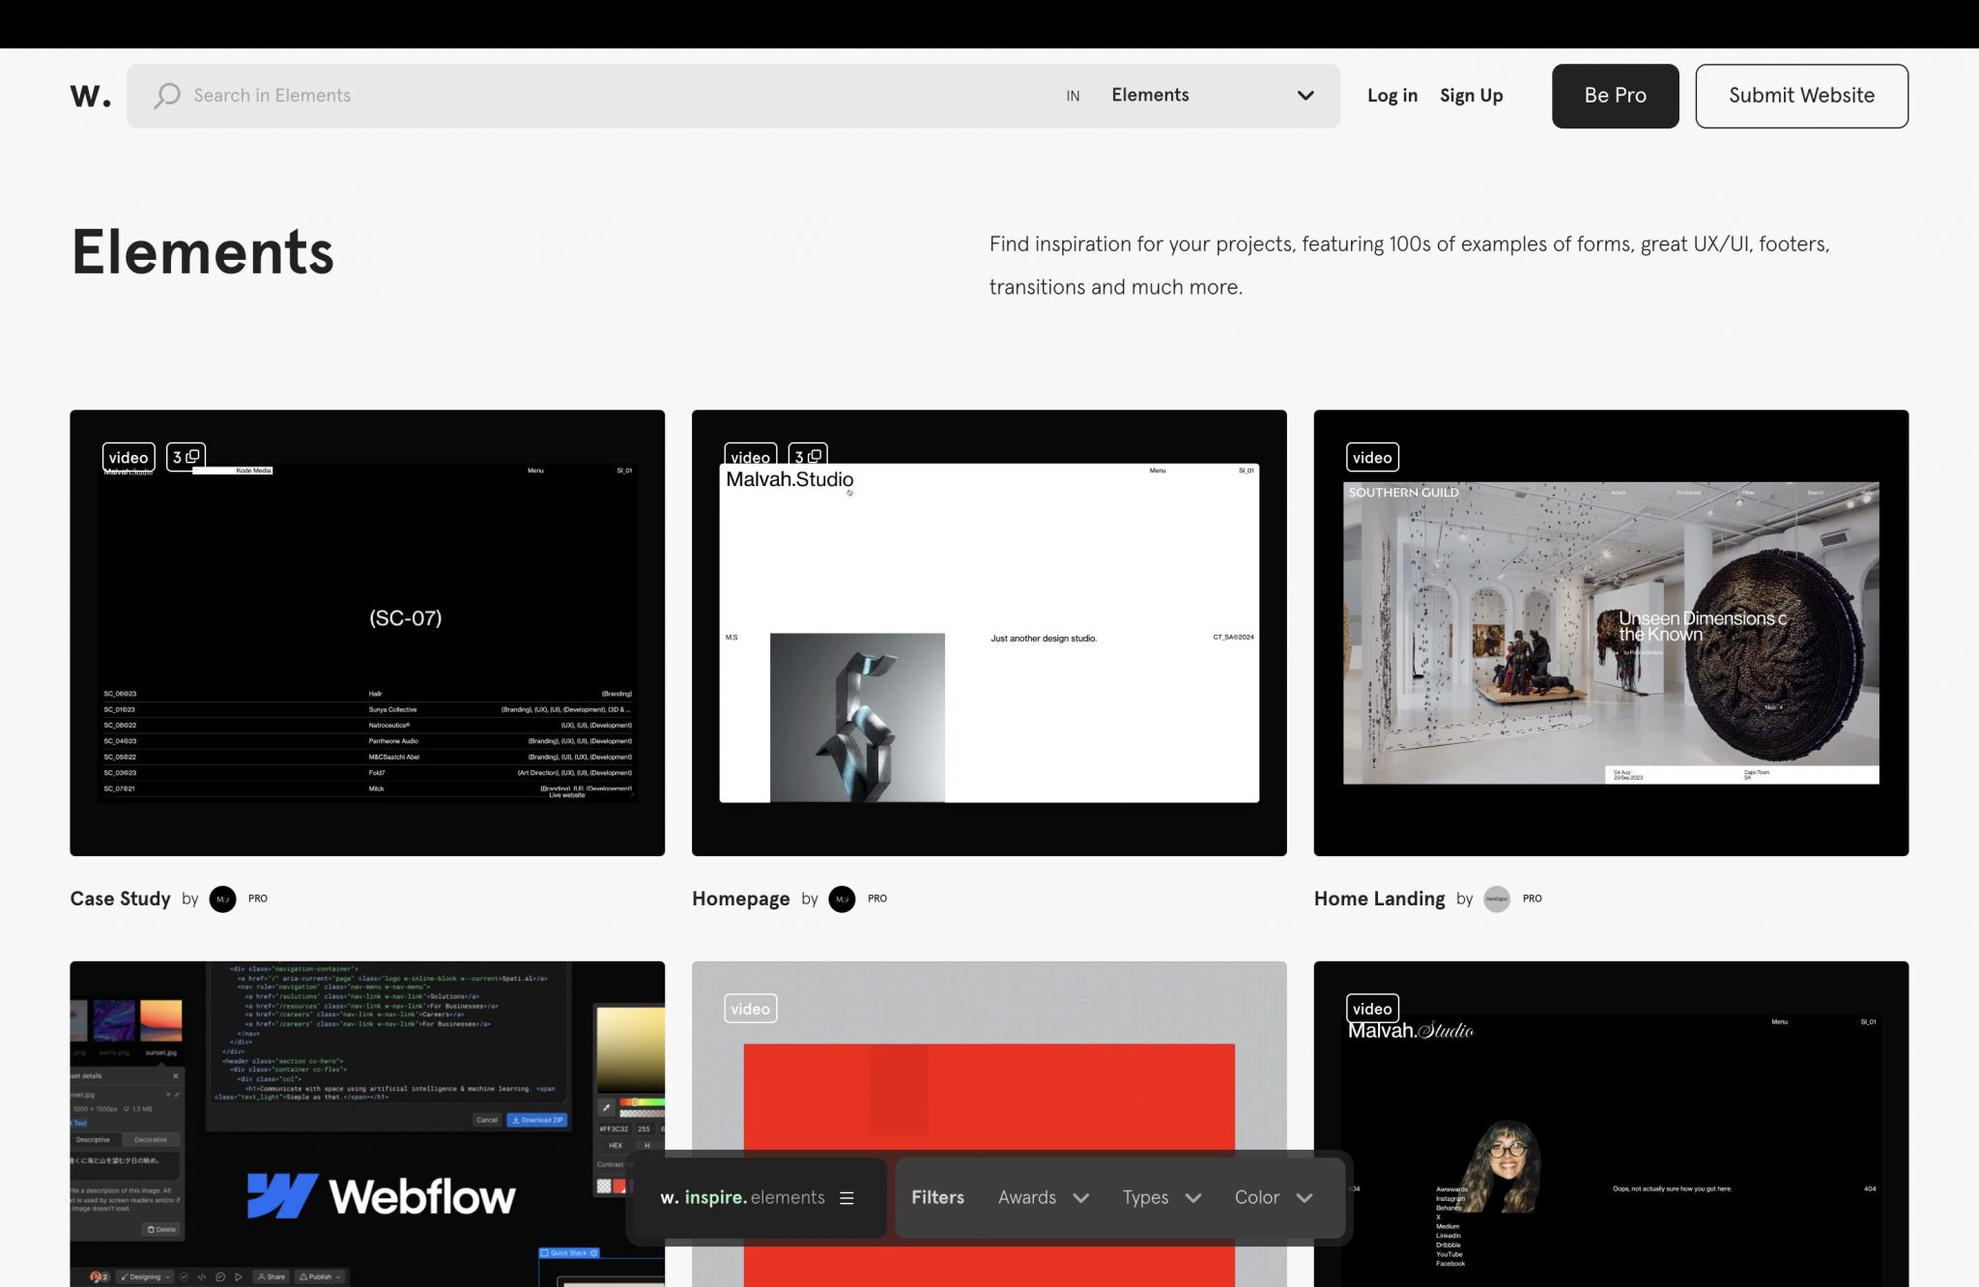Click the search magnifier icon
Screen dimensions: 1979x1287
coord(167,96)
